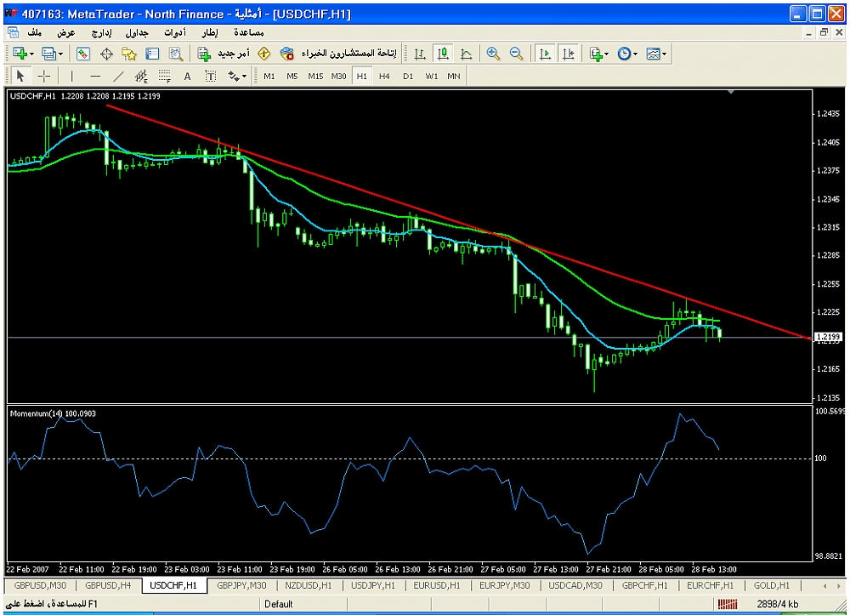Viewport: 850px width, 615px height.
Task: Toggle the chart auto scroll button
Action: click(544, 54)
